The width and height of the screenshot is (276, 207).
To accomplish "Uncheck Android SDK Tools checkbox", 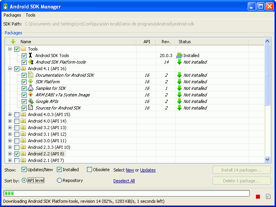I will pos(24,56).
